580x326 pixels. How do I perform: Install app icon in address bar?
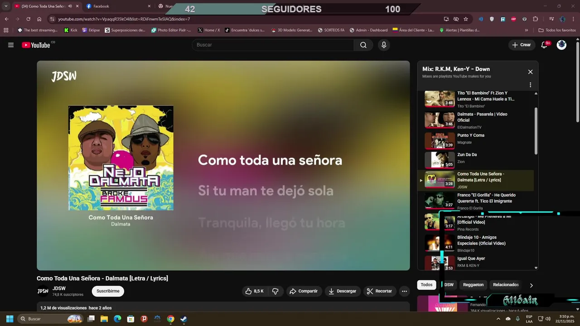446,19
